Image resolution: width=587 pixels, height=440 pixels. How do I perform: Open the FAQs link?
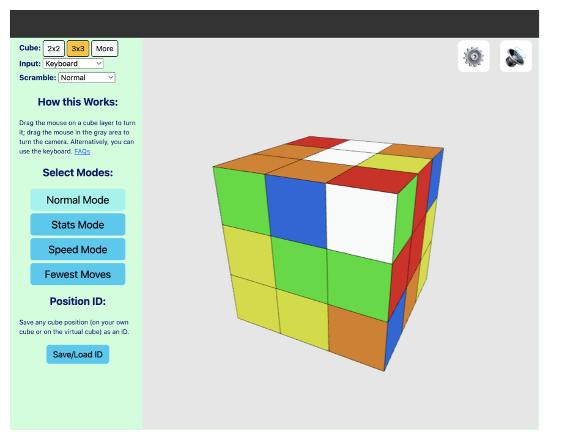click(82, 152)
